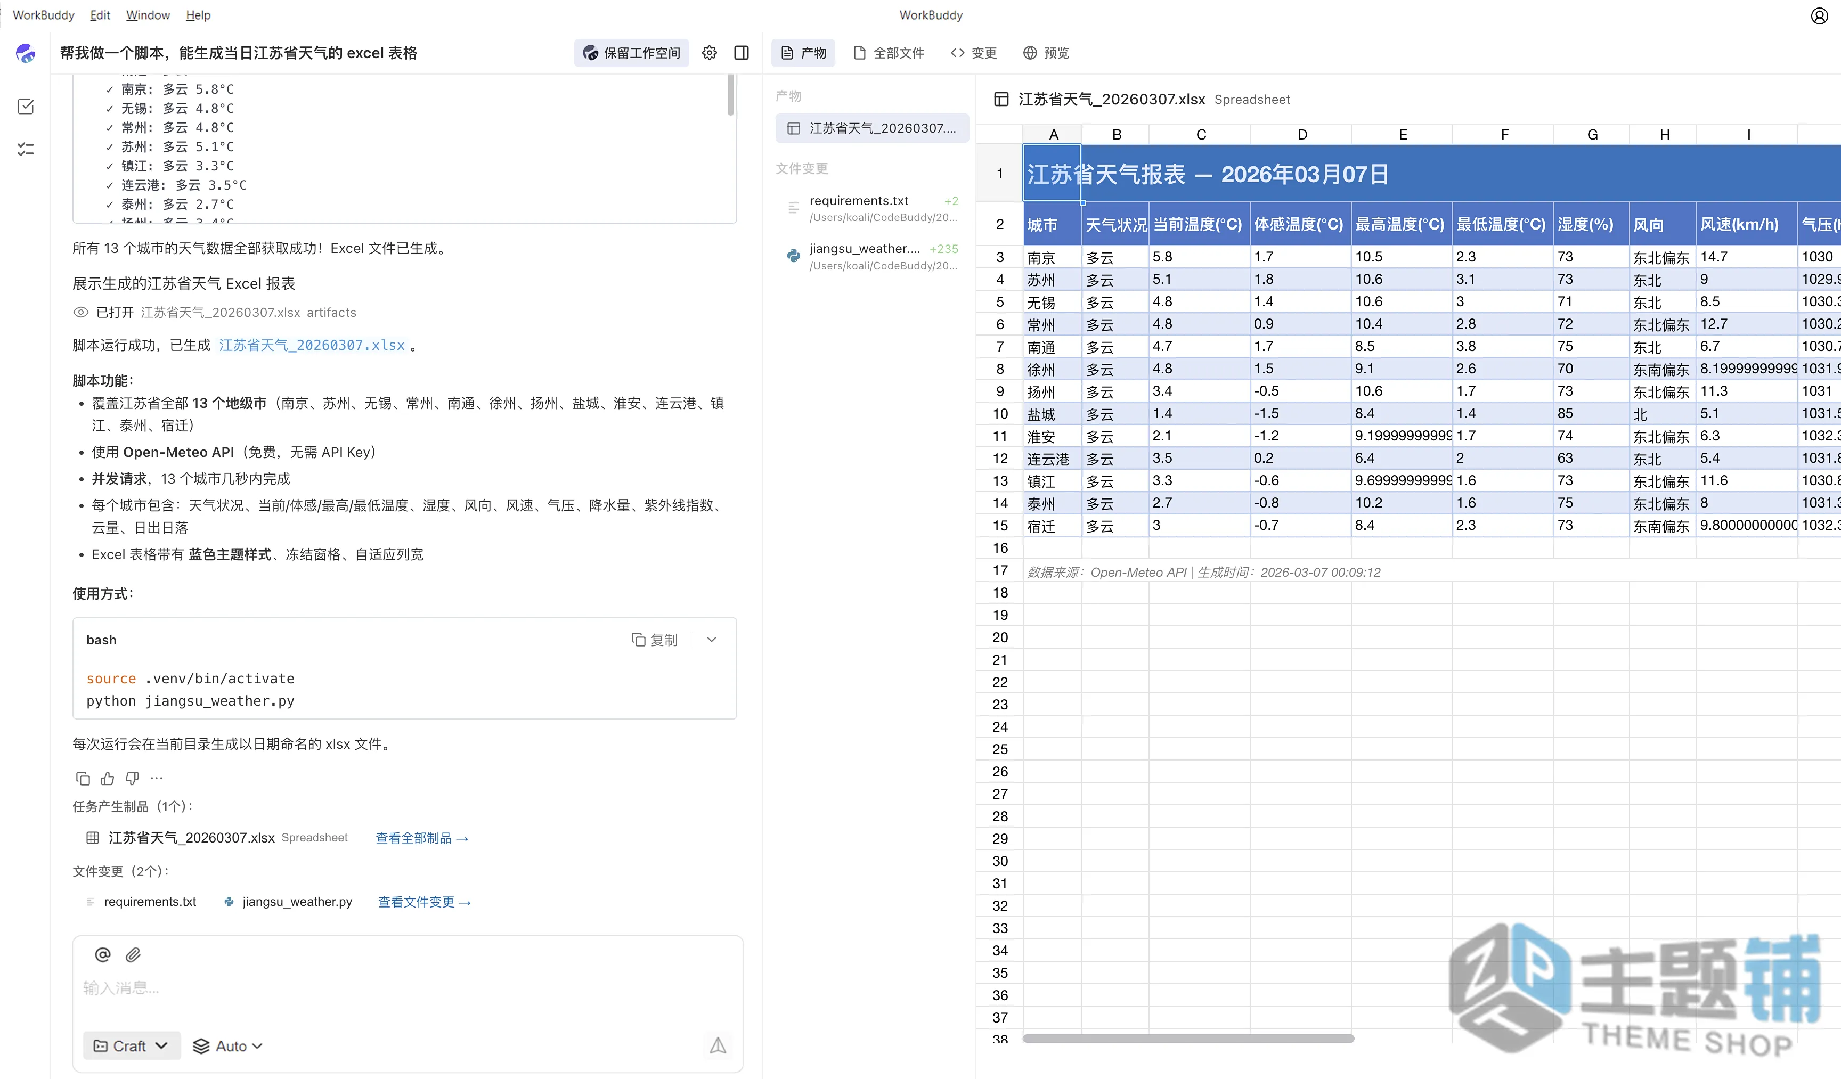Select 江苏省天气_20260307 artifact in 产物 list
Viewport: 1841px width, 1079px height.
pos(871,128)
